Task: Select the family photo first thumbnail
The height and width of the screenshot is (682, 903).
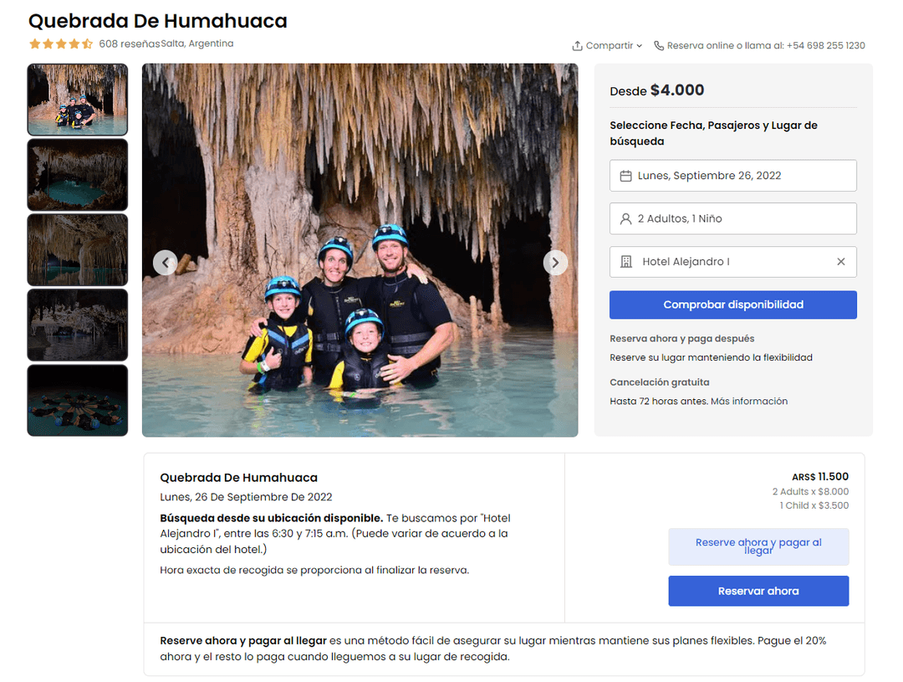Action: tap(78, 100)
